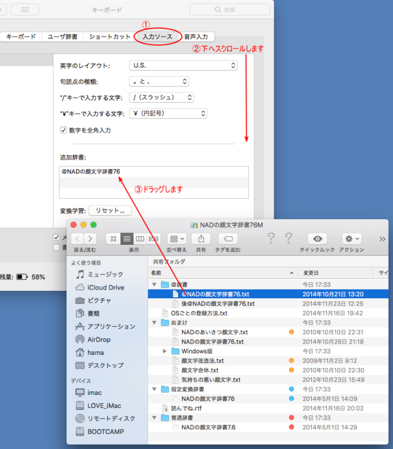Select file 顔文字改造法.txt
Viewport: 393px width, 449px height.
[268, 361]
